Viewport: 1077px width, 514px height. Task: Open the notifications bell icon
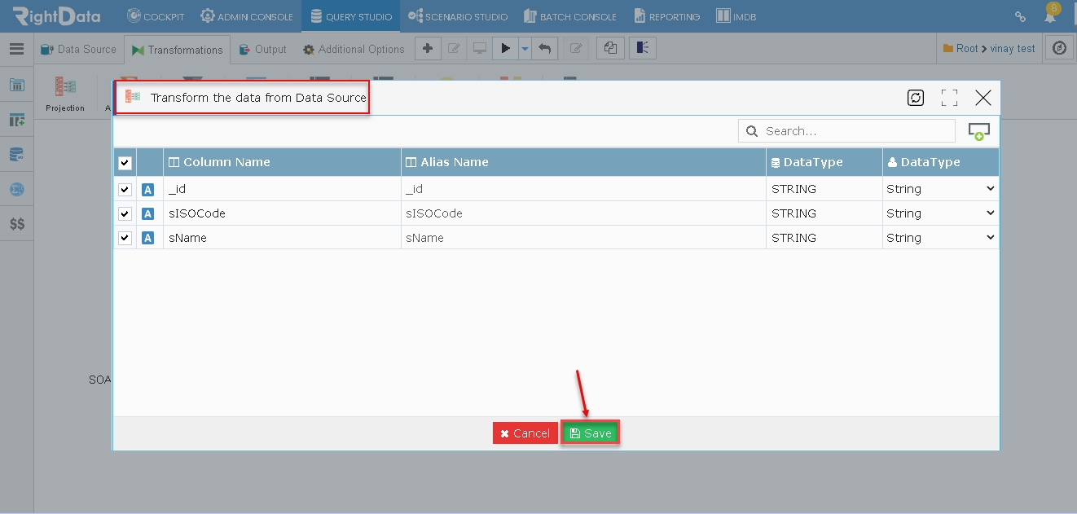point(1050,16)
